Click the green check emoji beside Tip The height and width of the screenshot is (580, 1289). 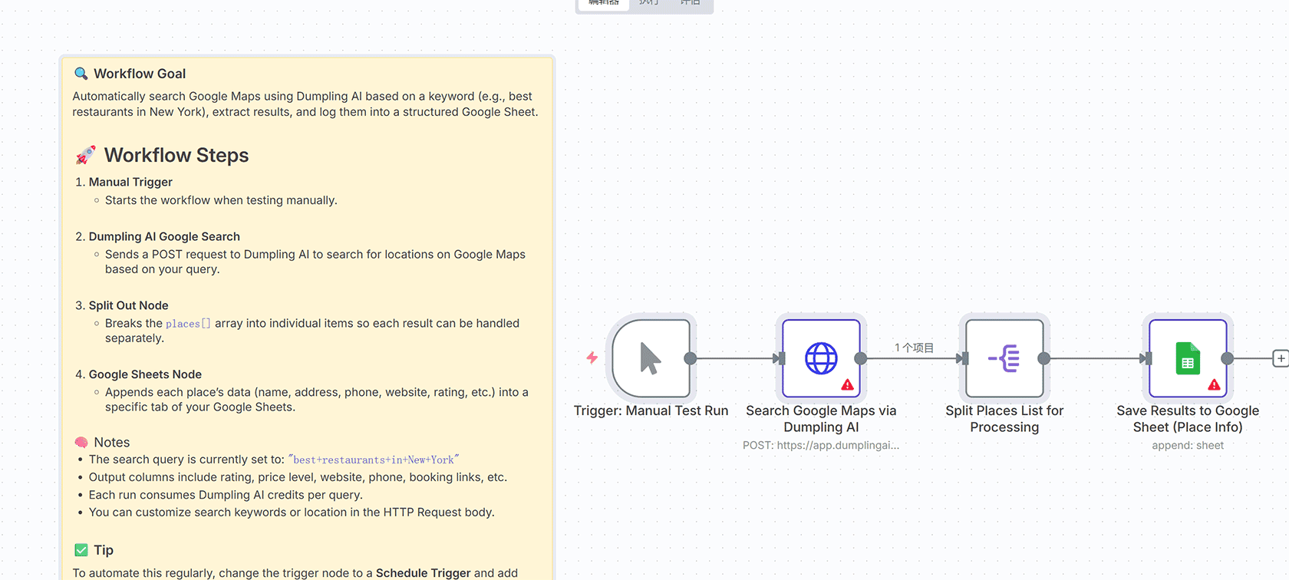coord(81,550)
